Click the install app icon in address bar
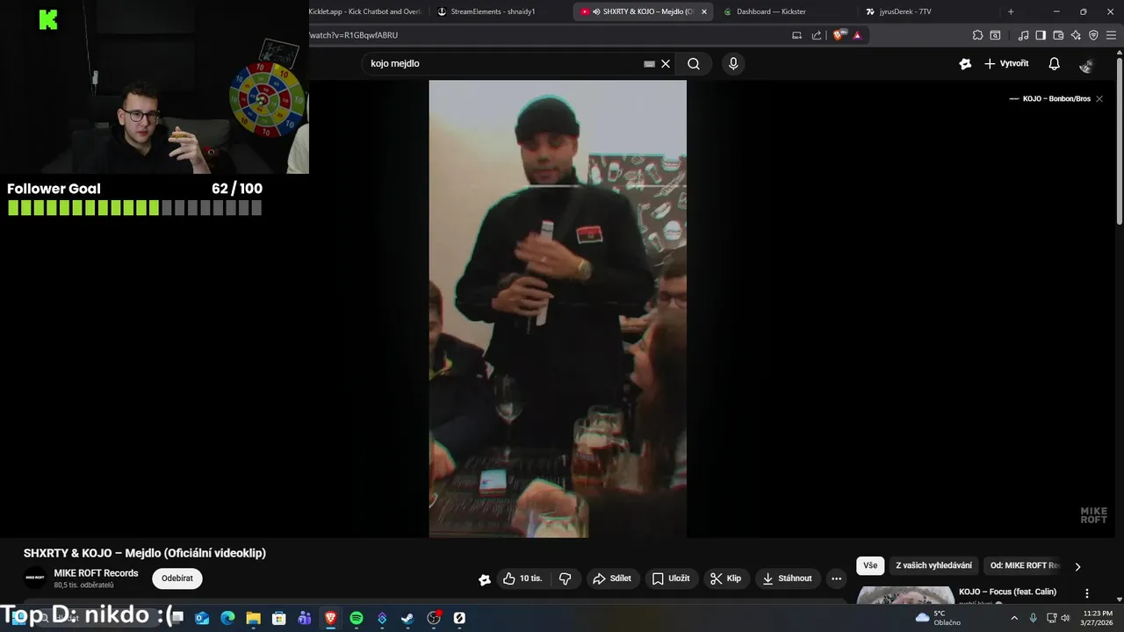The width and height of the screenshot is (1124, 632). (796, 35)
